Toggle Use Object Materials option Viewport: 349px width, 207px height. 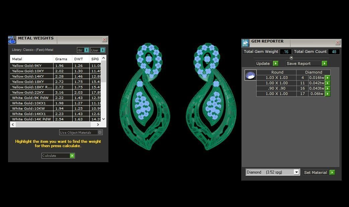(x=81, y=132)
